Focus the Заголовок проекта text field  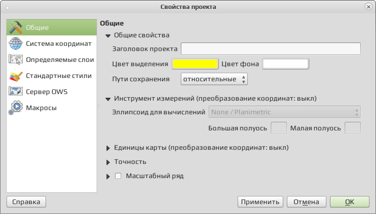(271, 49)
